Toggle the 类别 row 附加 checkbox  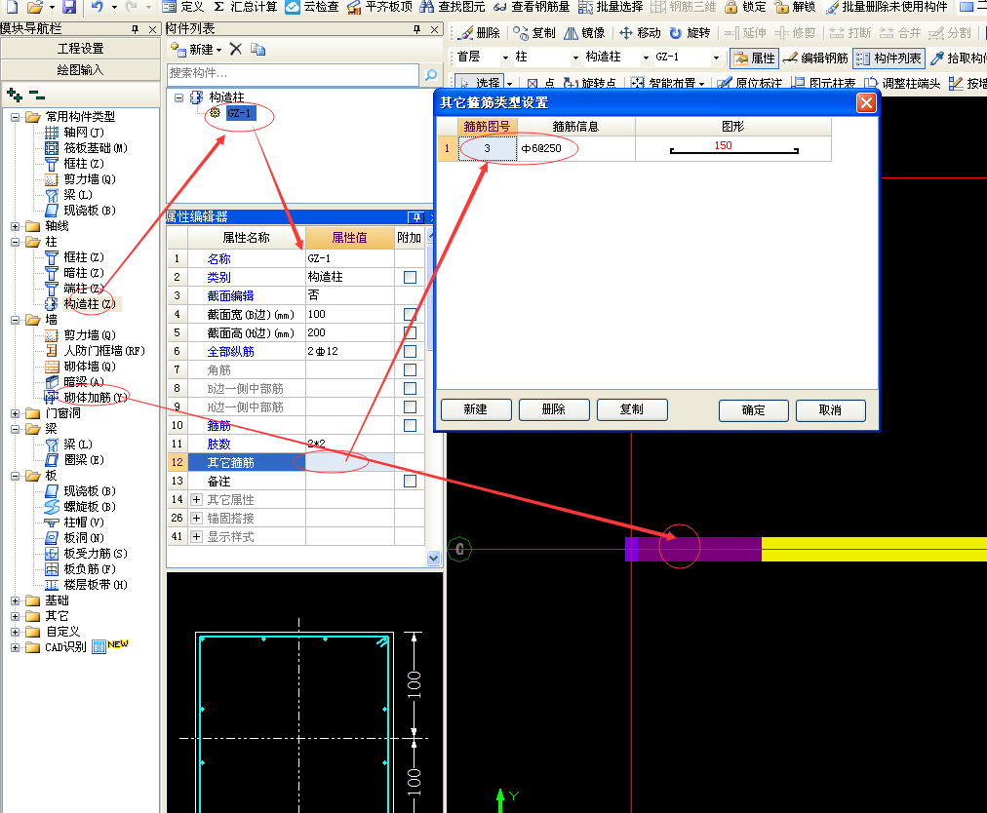pos(410,277)
